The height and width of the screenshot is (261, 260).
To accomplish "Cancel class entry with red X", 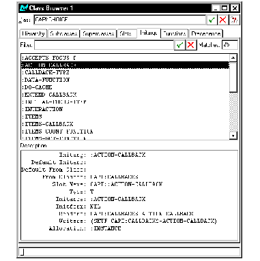I will pos(222,20).
